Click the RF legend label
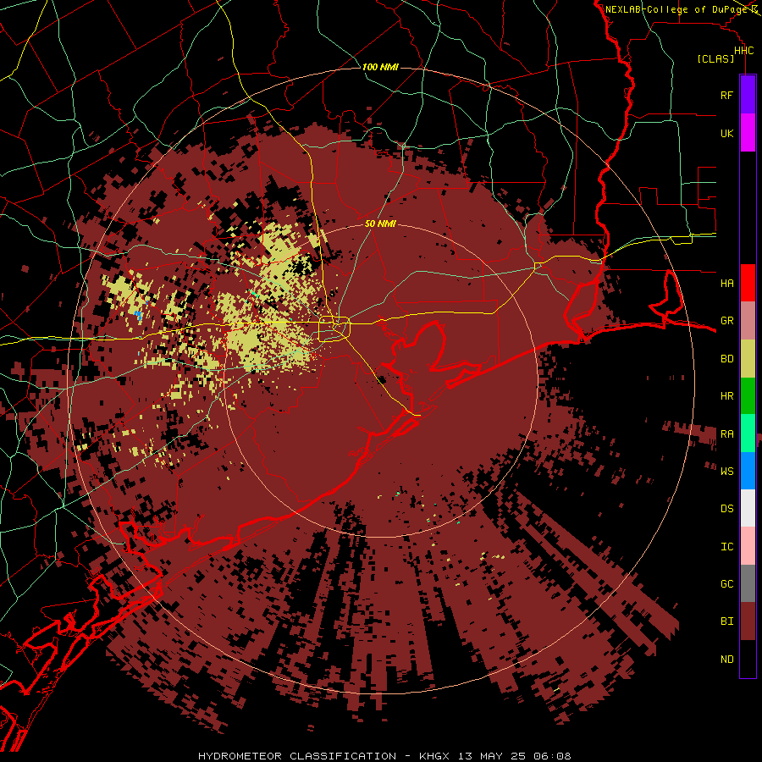The image size is (762, 762). 726,95
